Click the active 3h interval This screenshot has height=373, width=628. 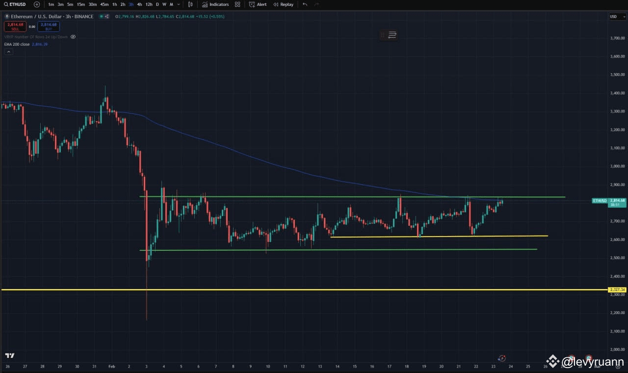coord(131,4)
